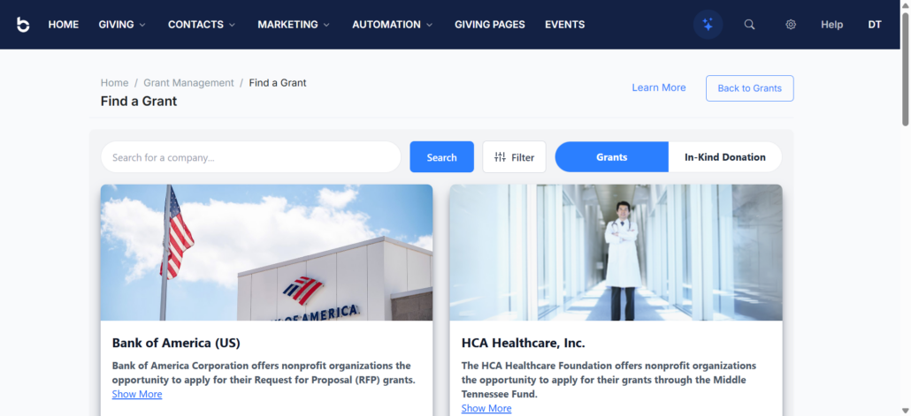Open the settings gear icon
Viewport: 911px width, 416px height.
pyautogui.click(x=791, y=25)
